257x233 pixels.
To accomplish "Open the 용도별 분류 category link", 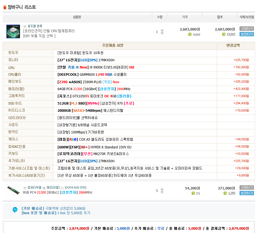I will (35, 26).
